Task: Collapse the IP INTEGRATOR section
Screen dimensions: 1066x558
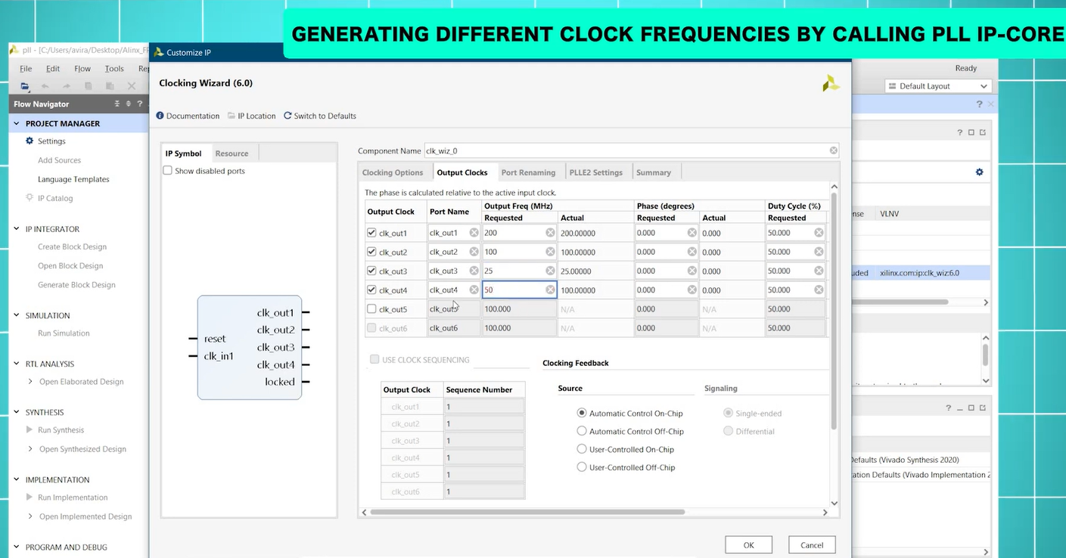Action: tap(17, 229)
